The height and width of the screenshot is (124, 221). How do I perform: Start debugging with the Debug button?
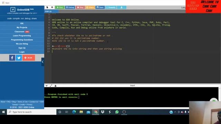click(70, 7)
